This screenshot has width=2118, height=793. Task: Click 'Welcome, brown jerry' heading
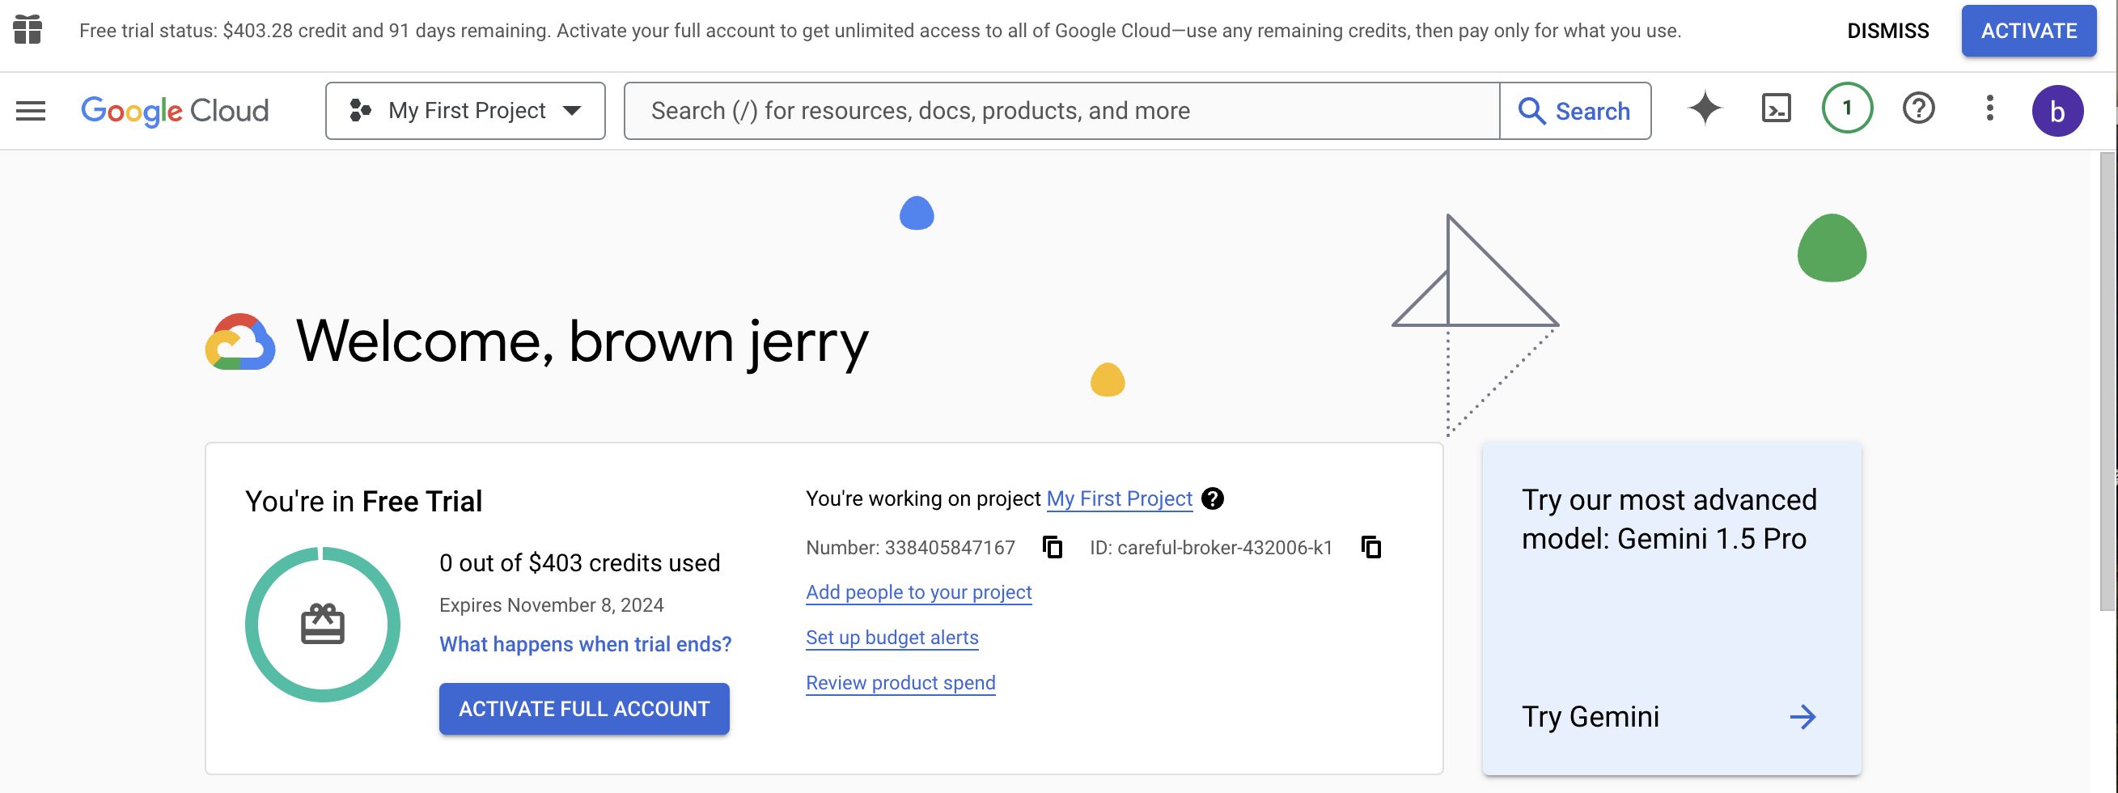582,341
